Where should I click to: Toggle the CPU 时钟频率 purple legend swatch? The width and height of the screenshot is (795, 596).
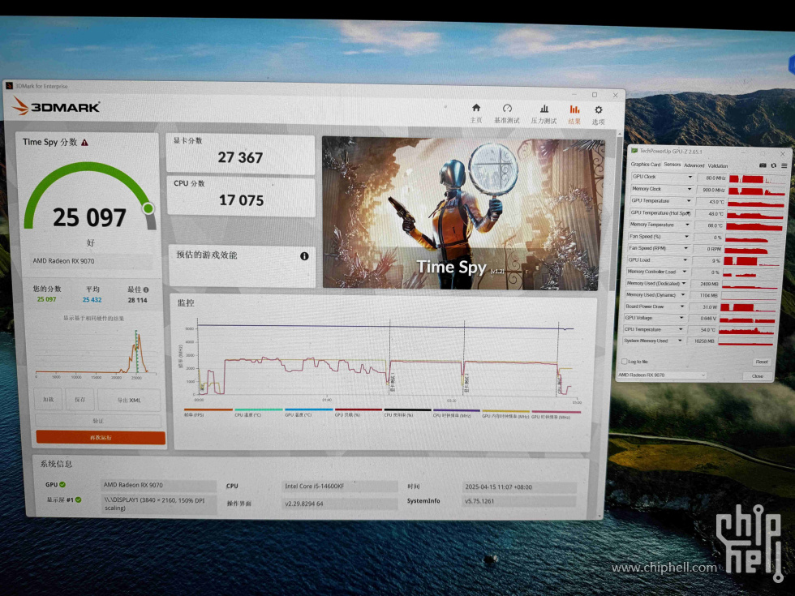pyautogui.click(x=456, y=410)
